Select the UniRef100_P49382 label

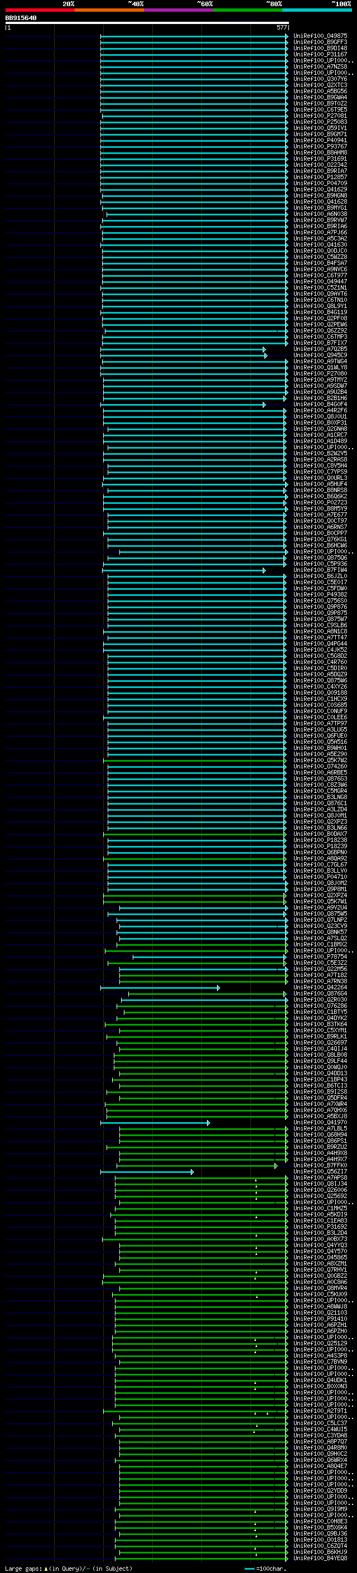click(320, 595)
